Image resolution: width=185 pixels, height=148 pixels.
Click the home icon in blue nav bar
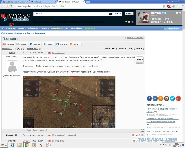pyautogui.click(x=3, y=28)
